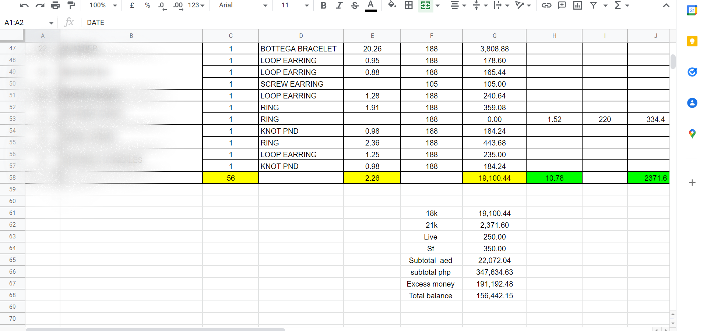Get add-ons with plus icon
The height and width of the screenshot is (331, 707).
(x=692, y=183)
